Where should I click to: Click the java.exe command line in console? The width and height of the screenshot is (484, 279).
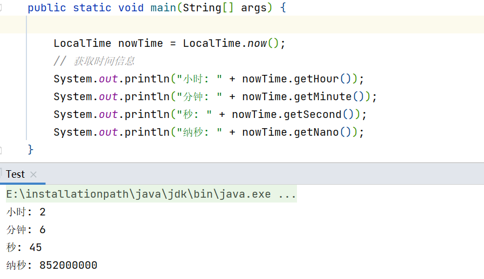[x=151, y=194]
